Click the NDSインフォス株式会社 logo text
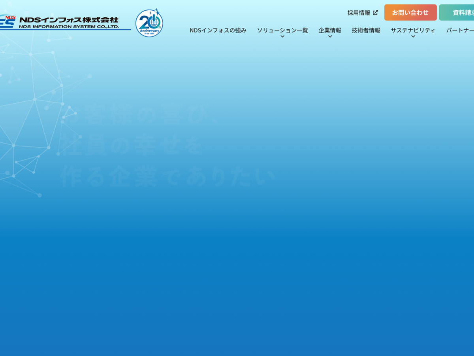Image resolution: width=474 pixels, height=356 pixels. (x=69, y=19)
